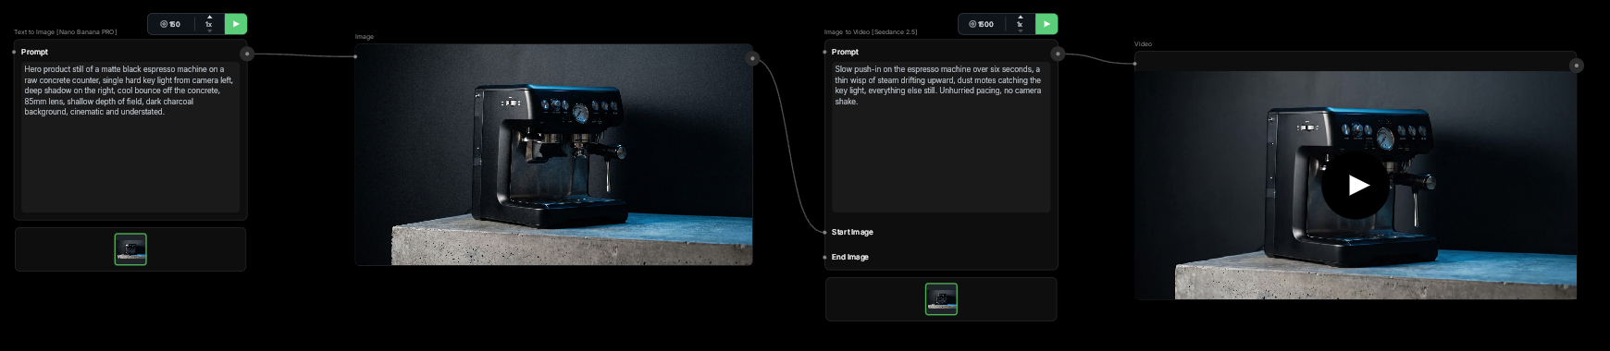
Task: Click Prompt input port on Text to Image
Action: point(14,52)
